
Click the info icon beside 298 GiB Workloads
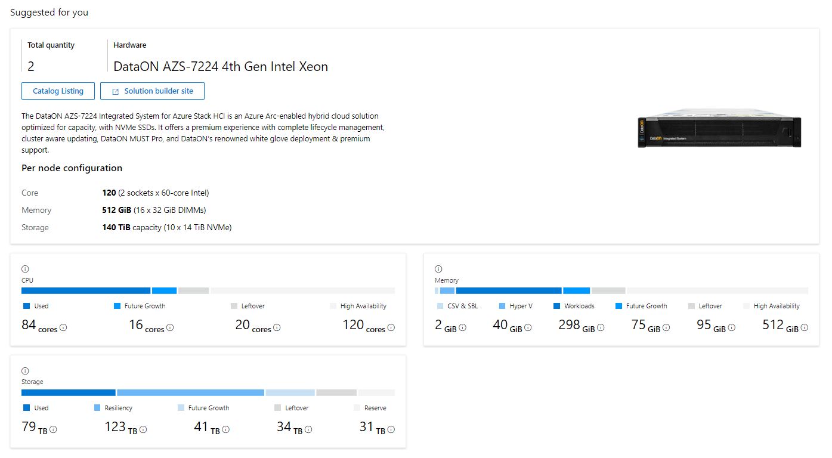point(599,328)
